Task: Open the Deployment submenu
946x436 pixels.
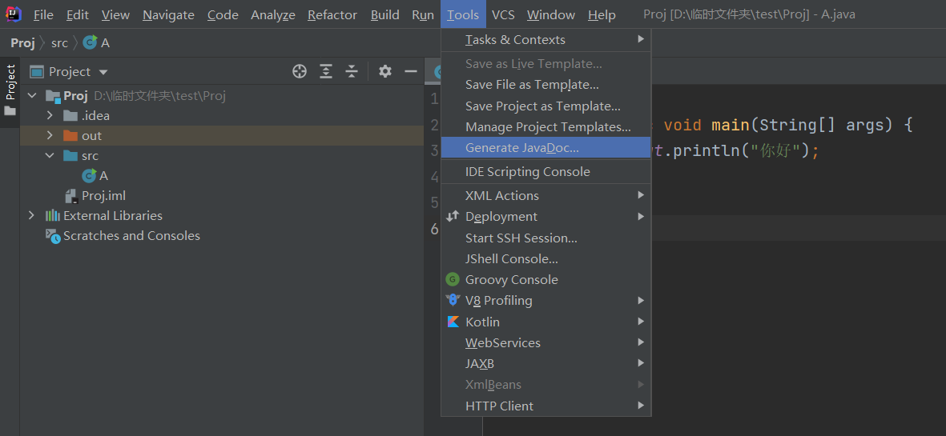Action: coord(546,216)
